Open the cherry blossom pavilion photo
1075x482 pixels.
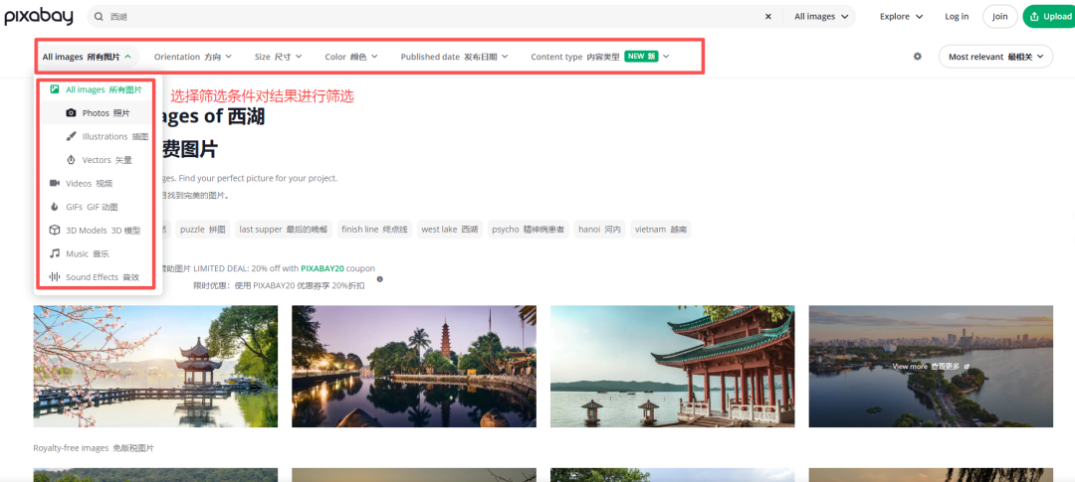155,367
